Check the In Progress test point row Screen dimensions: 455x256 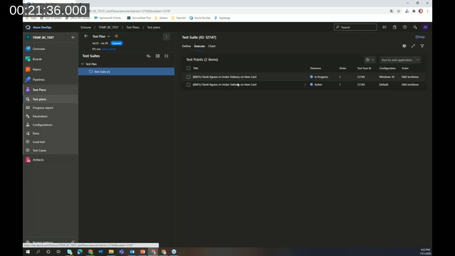188,77
